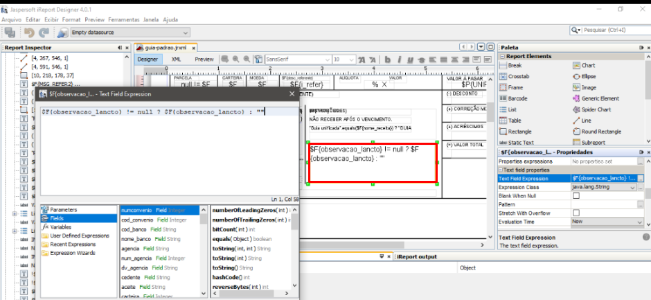The height and width of the screenshot is (300, 651).
Task: Enable the Stretch With Overflow checkbox
Action: (576, 213)
